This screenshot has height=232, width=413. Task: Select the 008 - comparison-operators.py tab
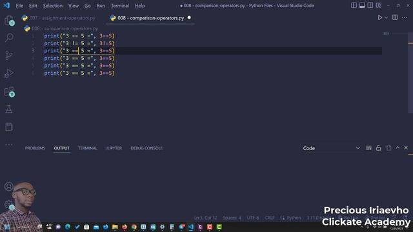tap(150, 18)
